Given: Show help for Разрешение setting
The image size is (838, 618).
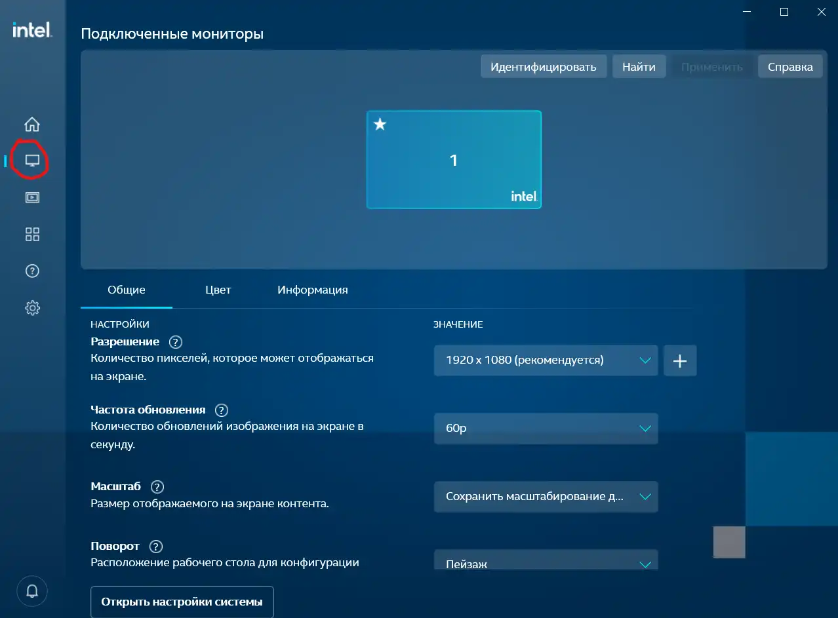Looking at the screenshot, I should [x=175, y=342].
